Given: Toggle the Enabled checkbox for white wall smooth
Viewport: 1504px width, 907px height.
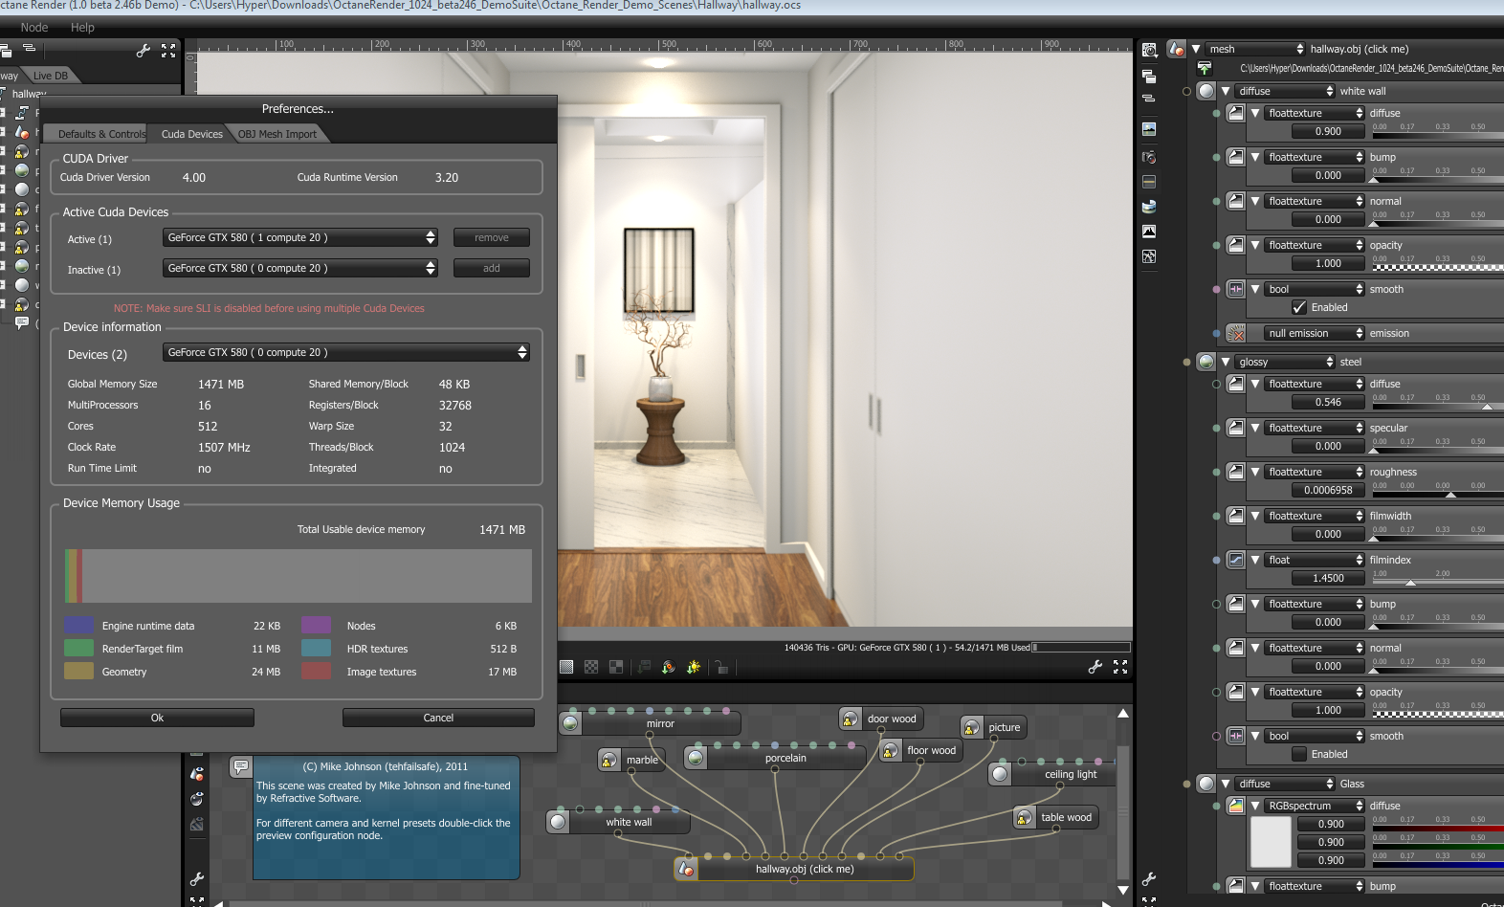Looking at the screenshot, I should click(1299, 307).
